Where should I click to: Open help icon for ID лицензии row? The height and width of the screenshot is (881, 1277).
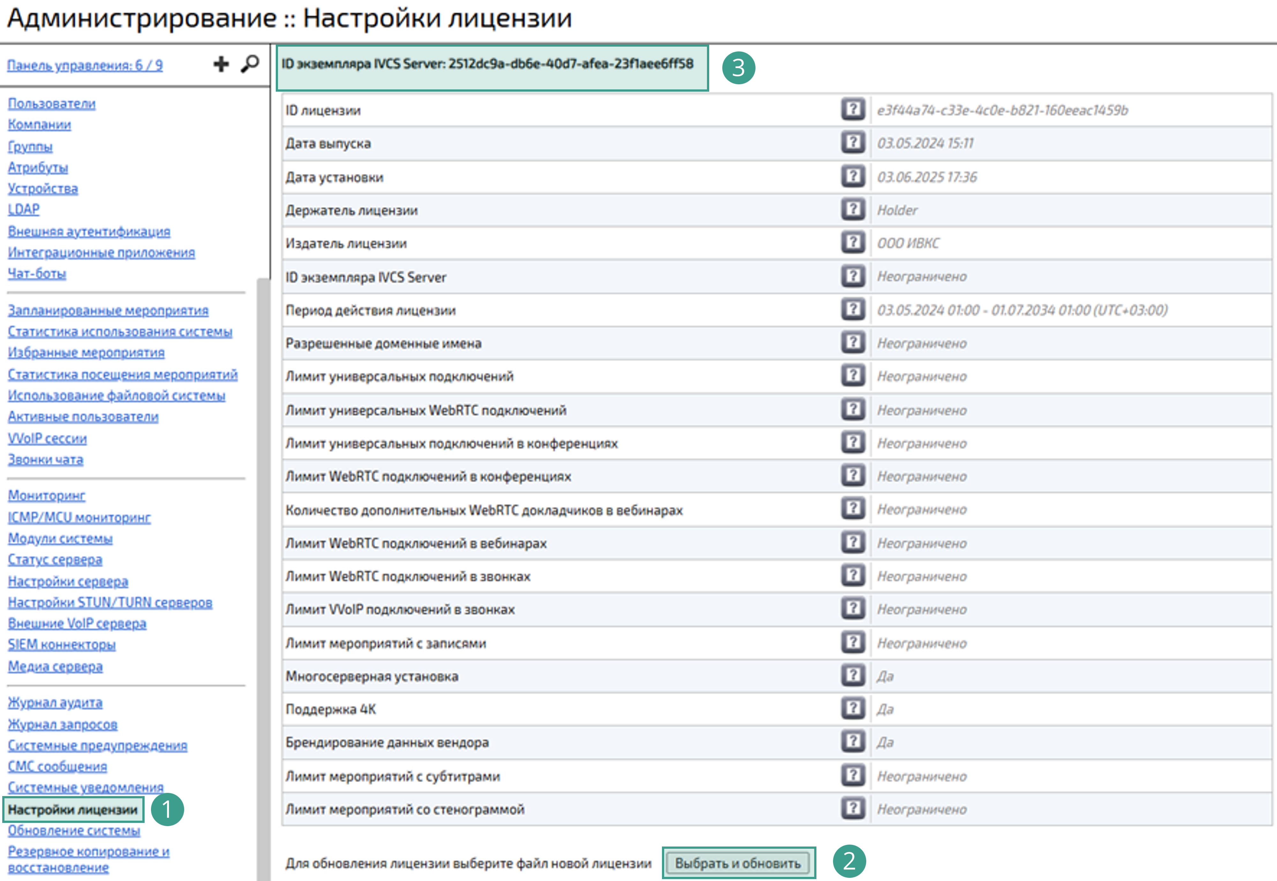click(x=853, y=109)
